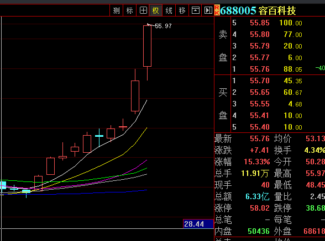
Task: Click the highest price candlestick labeled 55.97
Action: pos(147,46)
